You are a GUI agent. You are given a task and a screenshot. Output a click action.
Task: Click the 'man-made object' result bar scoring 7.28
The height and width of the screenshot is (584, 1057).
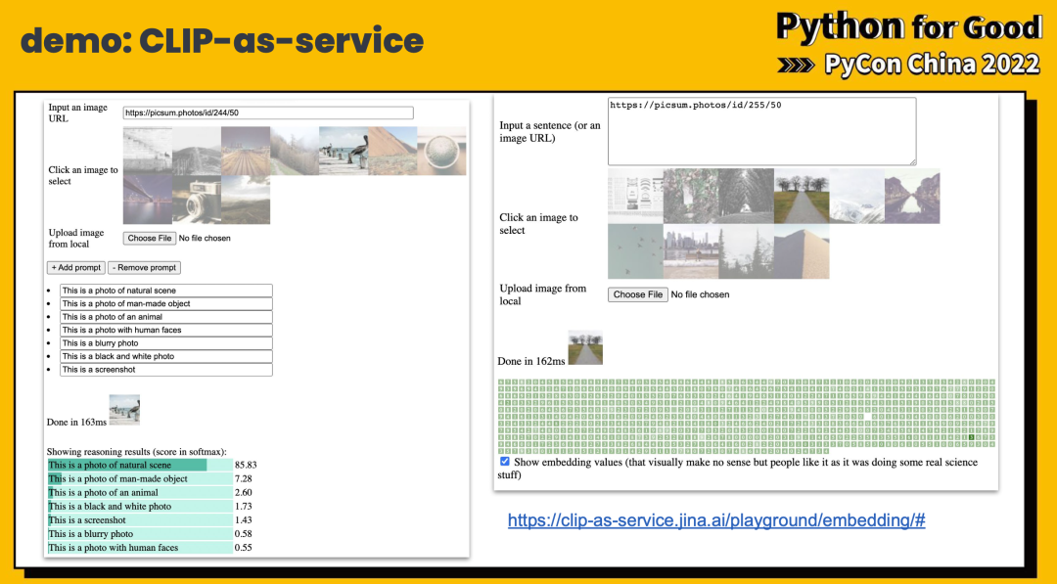pos(140,479)
